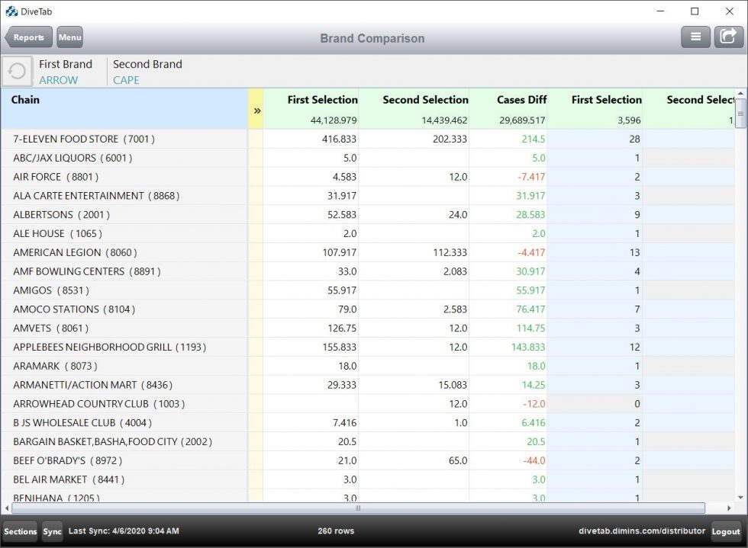Click the back arrow on the Reports button
Image resolution: width=748 pixels, height=548 pixels.
pos(11,37)
